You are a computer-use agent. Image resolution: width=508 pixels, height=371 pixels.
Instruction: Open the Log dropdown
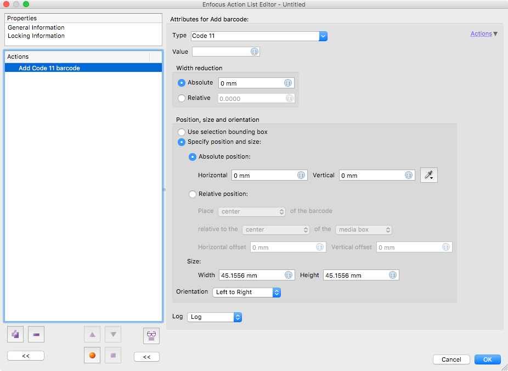coord(215,317)
